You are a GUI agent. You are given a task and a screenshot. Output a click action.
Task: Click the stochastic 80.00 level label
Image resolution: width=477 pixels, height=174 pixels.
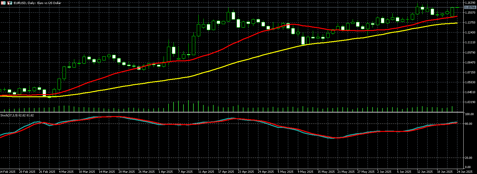pyautogui.click(x=469, y=124)
